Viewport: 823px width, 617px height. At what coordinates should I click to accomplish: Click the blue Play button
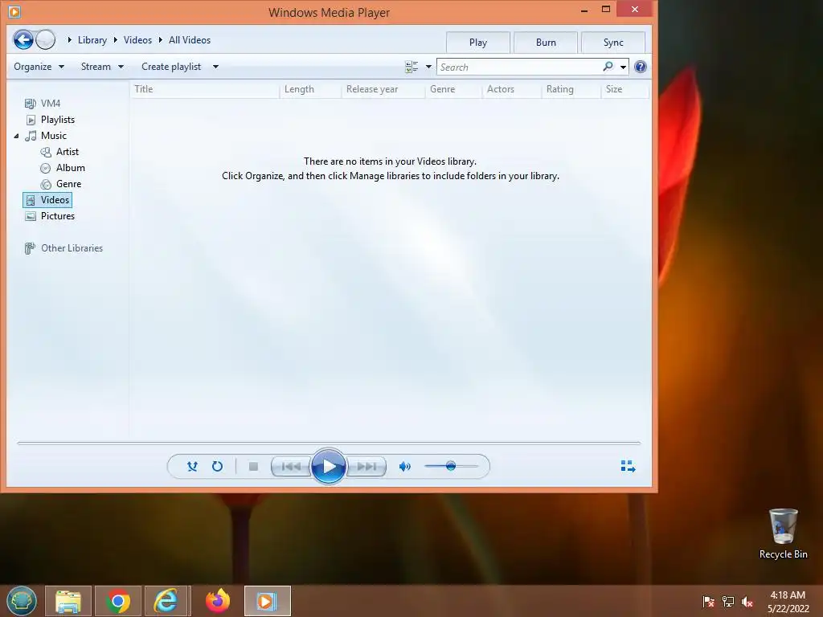coord(329,466)
